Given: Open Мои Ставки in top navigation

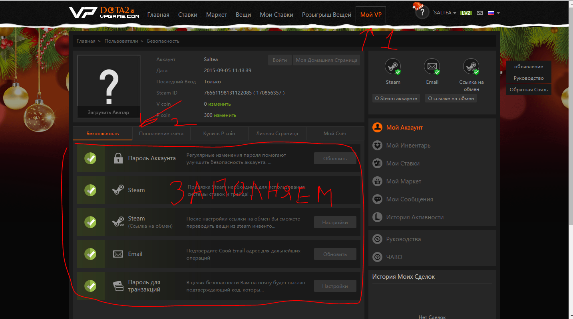Looking at the screenshot, I should [x=277, y=15].
